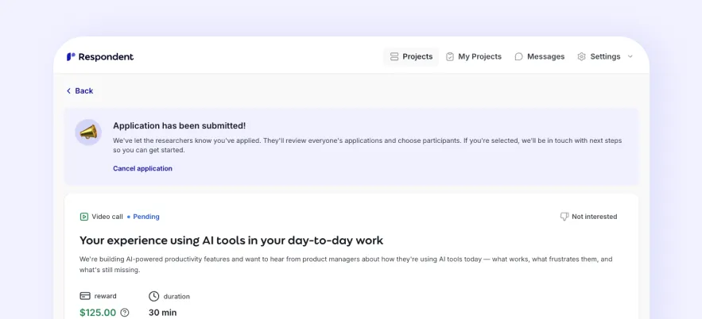Screen dimensions: 702x319
Task: Click the Back chevron arrow
Action: [x=69, y=91]
